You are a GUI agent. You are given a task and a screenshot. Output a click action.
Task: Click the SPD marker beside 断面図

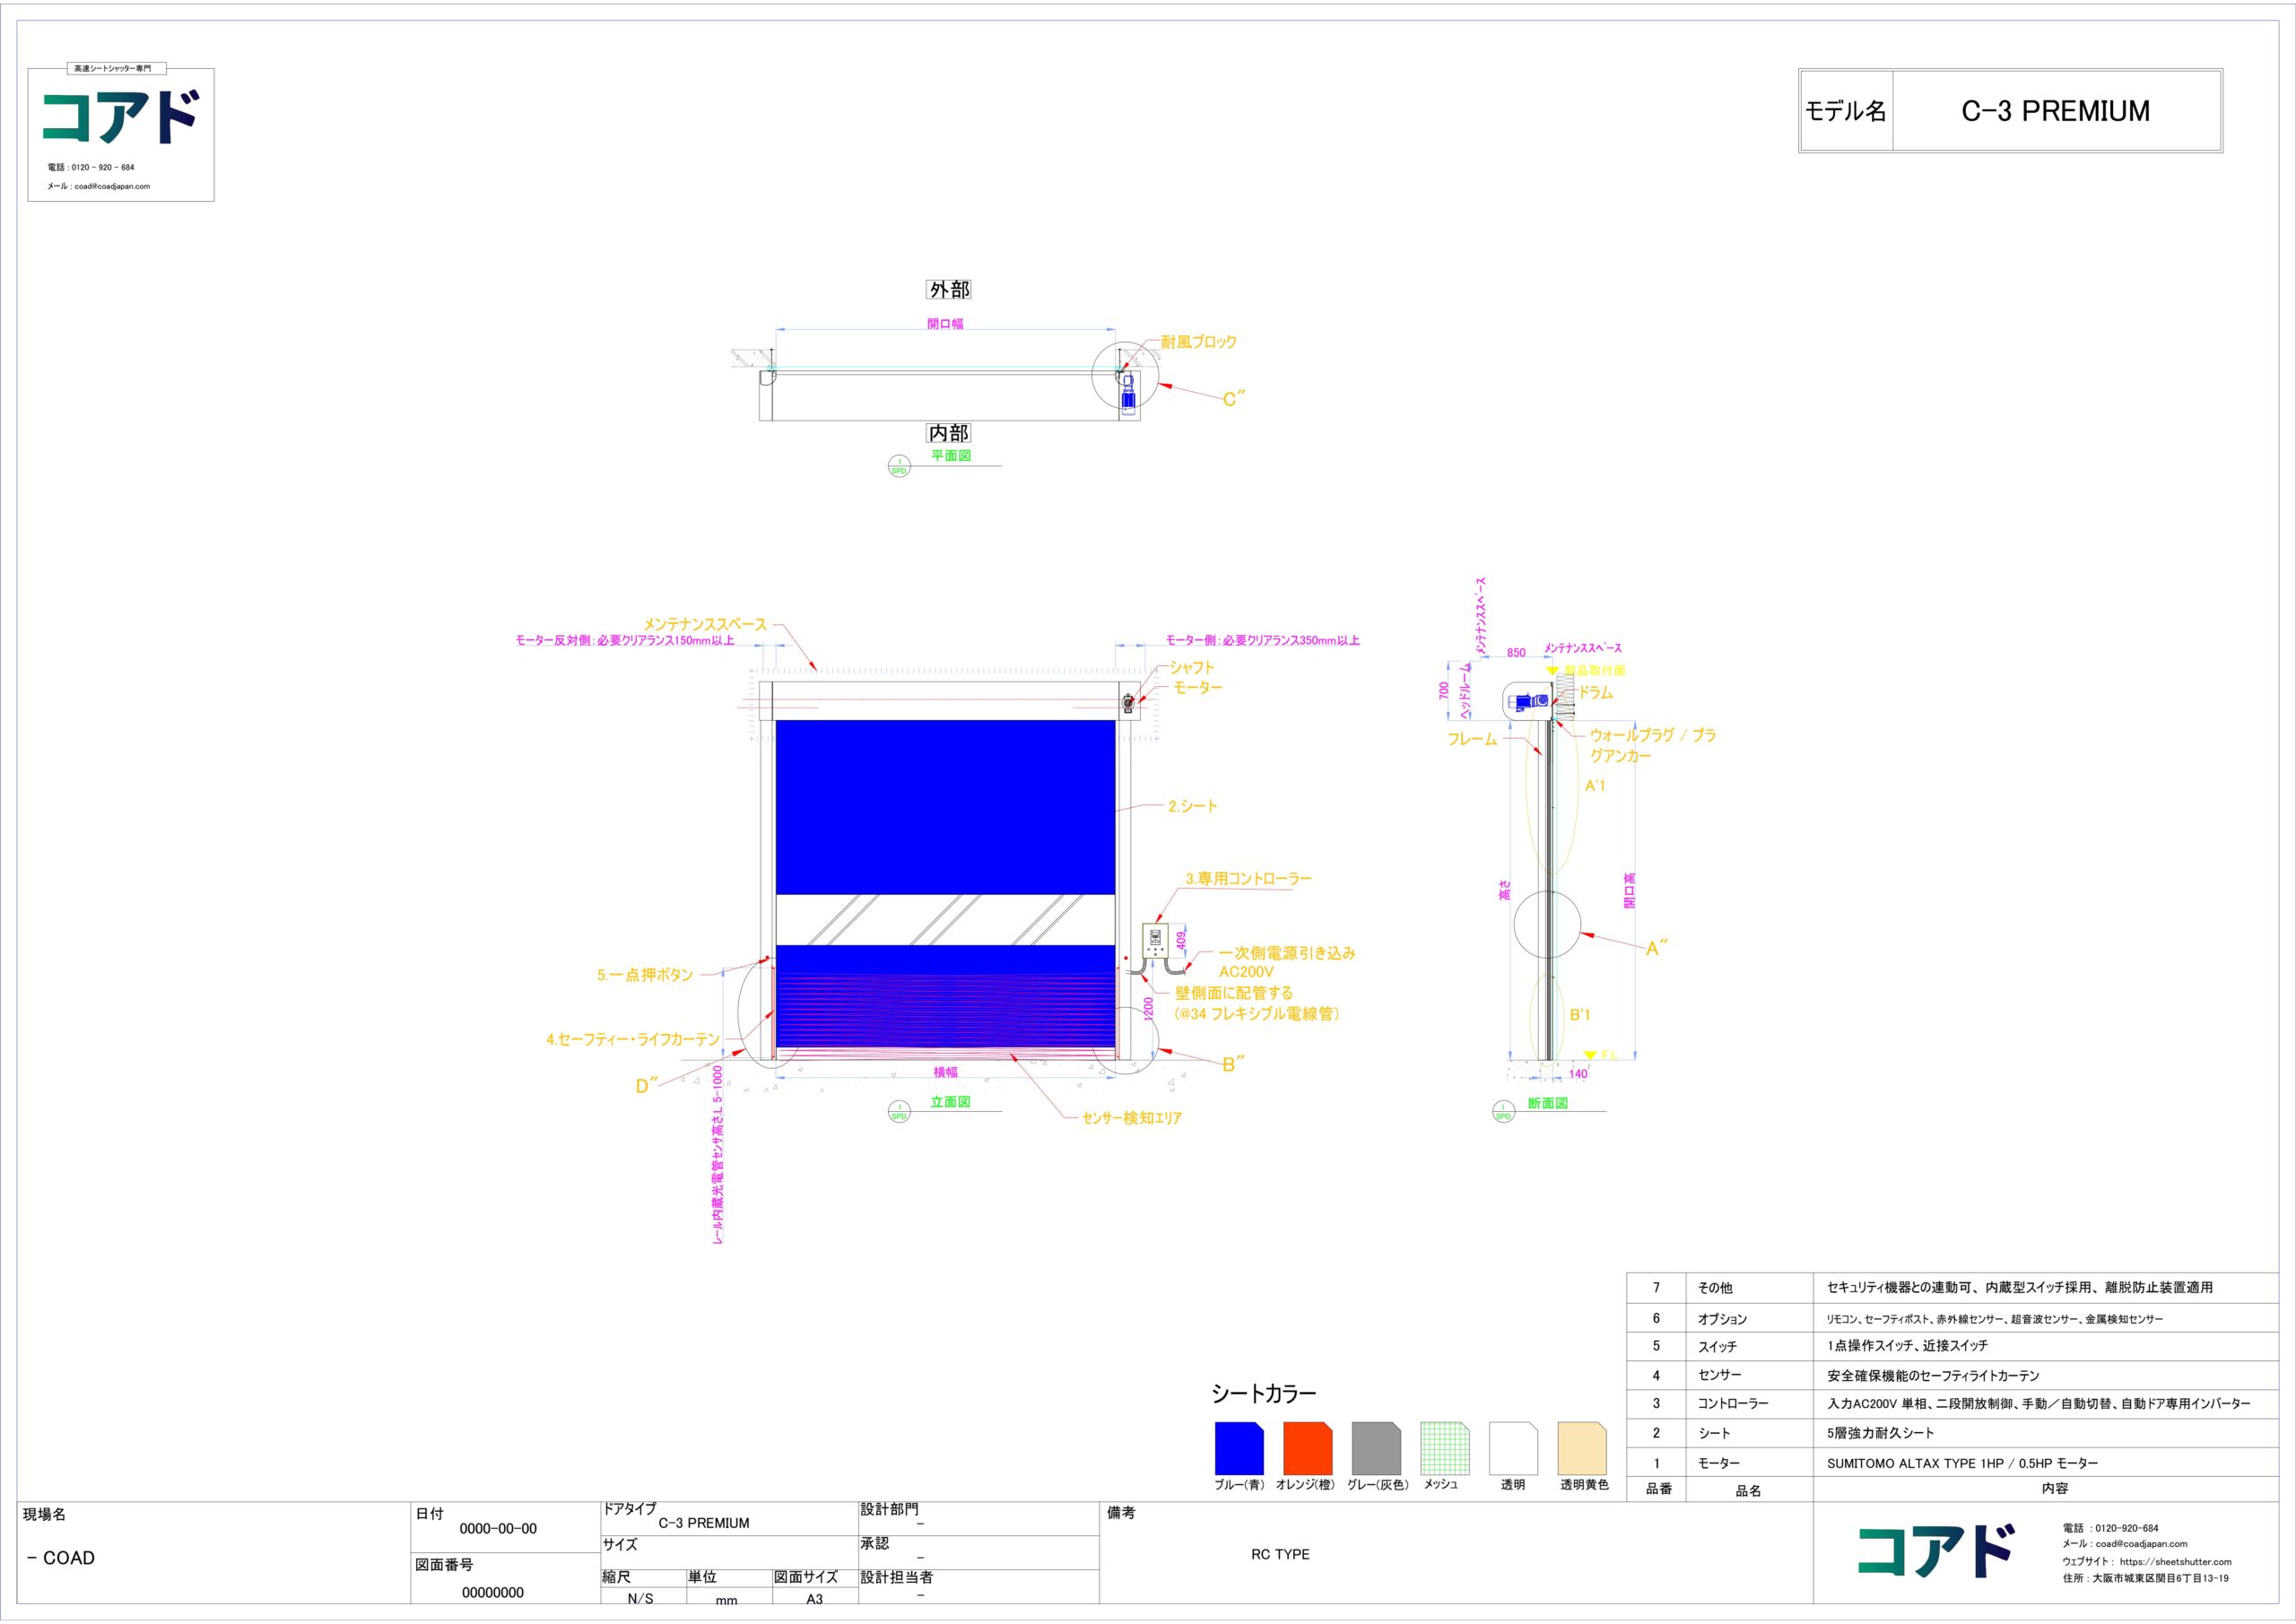(1503, 1112)
